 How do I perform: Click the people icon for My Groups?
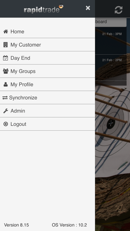point(6,71)
